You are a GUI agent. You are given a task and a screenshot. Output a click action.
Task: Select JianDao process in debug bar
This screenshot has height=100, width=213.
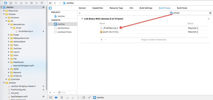tap(99, 97)
